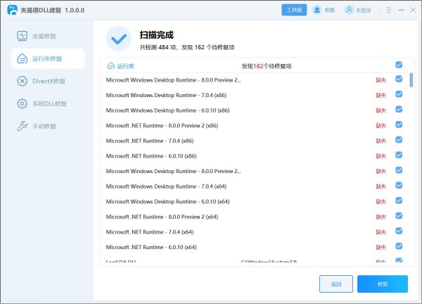Uncheck Desktop Runtime 7.0.4 (x86) checkbox
Viewport: 422px width, 304px height.
click(x=399, y=94)
